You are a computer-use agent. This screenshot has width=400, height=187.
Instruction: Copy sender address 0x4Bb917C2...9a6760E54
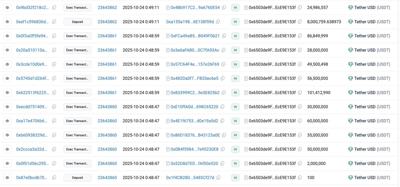(224, 7)
